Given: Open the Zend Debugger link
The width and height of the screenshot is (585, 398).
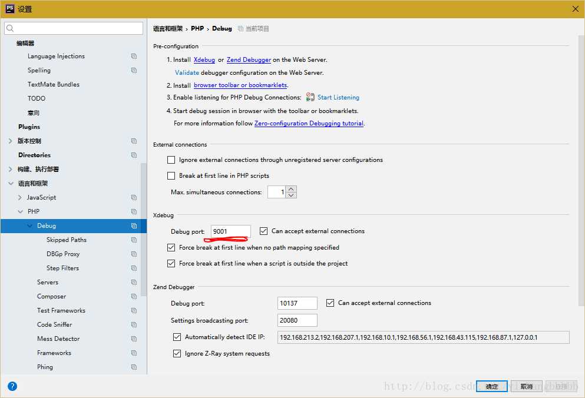Looking at the screenshot, I should coord(249,59).
